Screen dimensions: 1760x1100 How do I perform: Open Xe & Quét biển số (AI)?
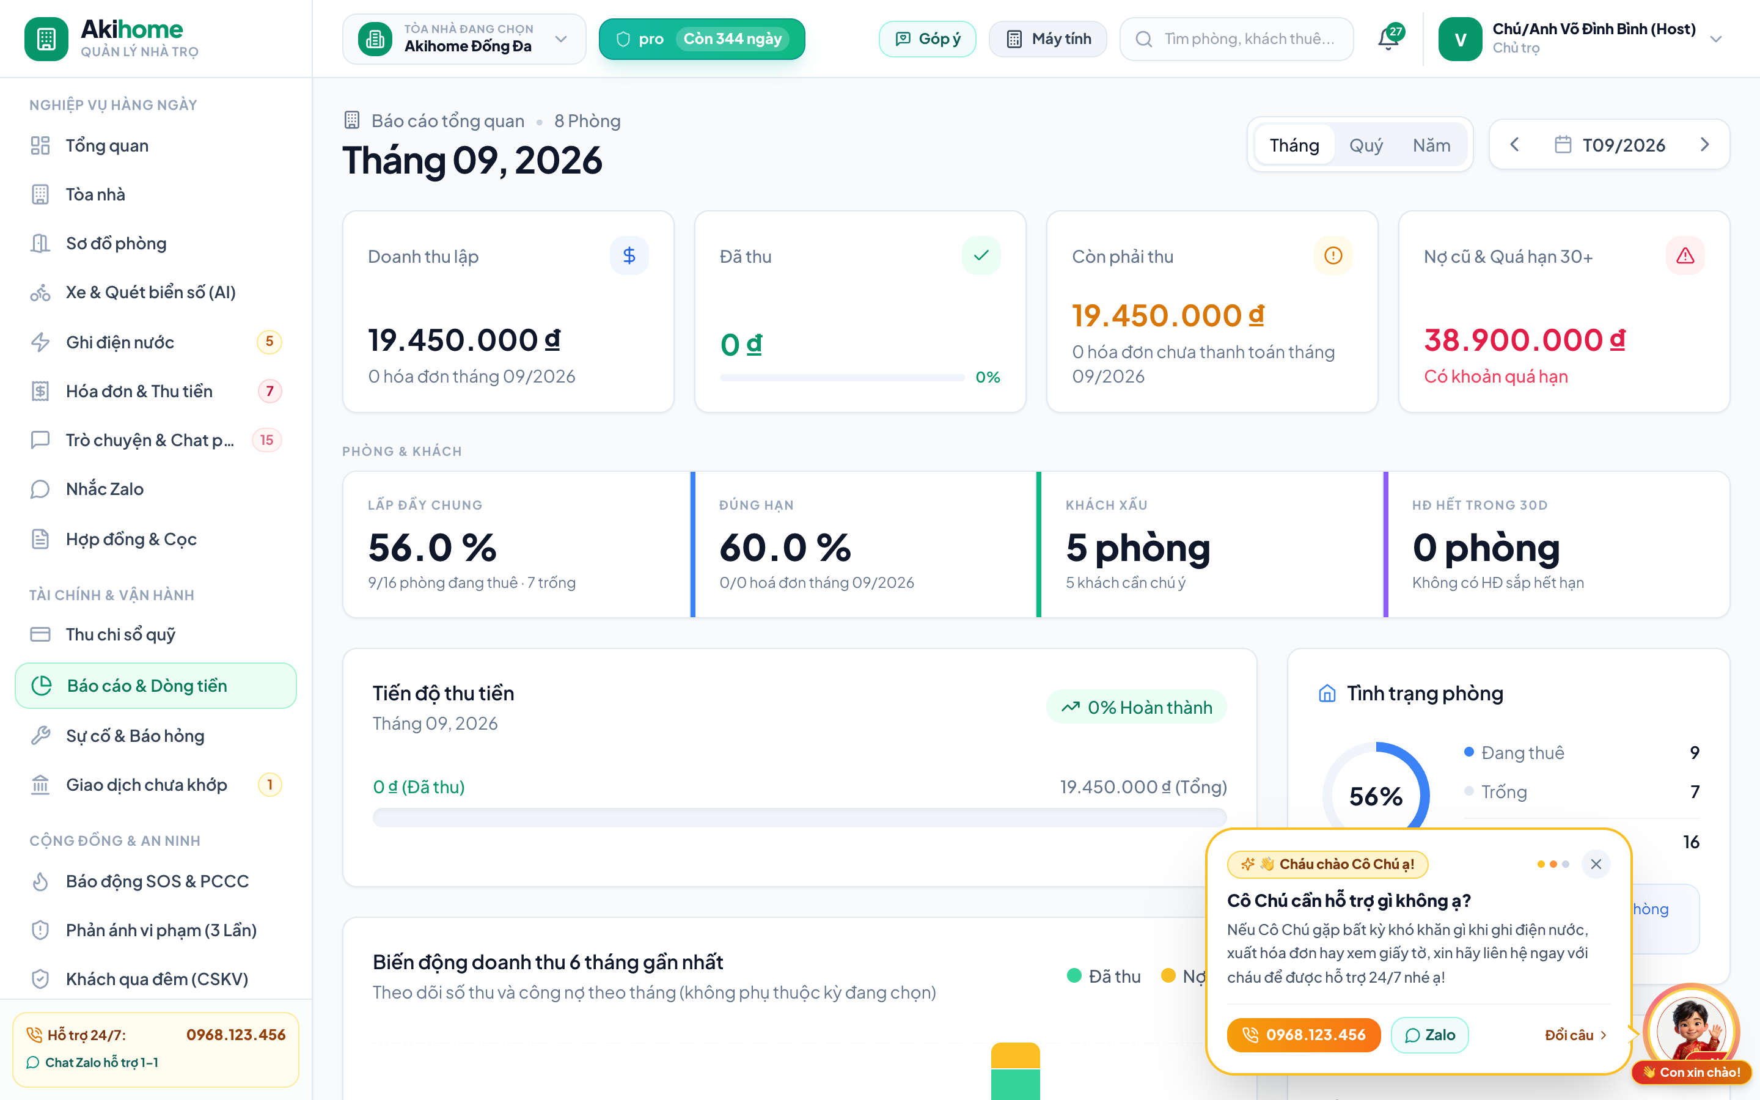coord(156,293)
